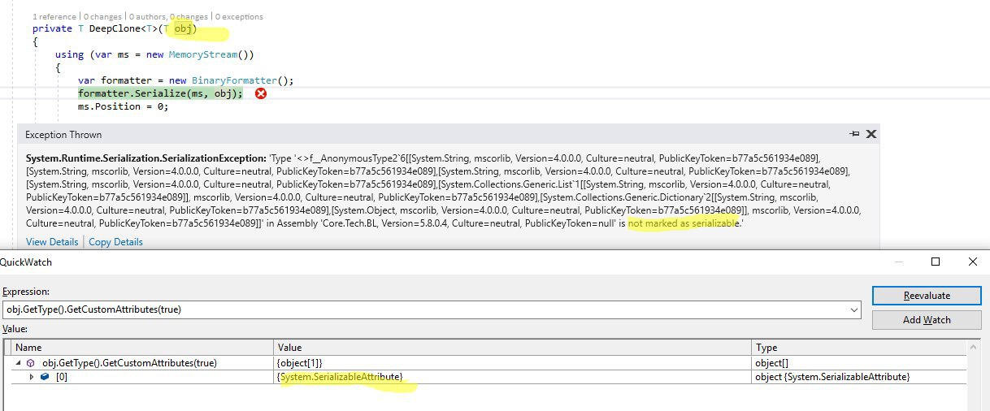Image resolution: width=990 pixels, height=411 pixels.
Task: Click '0 authors, 0 changes' CodeLens link
Action: pyautogui.click(x=167, y=16)
